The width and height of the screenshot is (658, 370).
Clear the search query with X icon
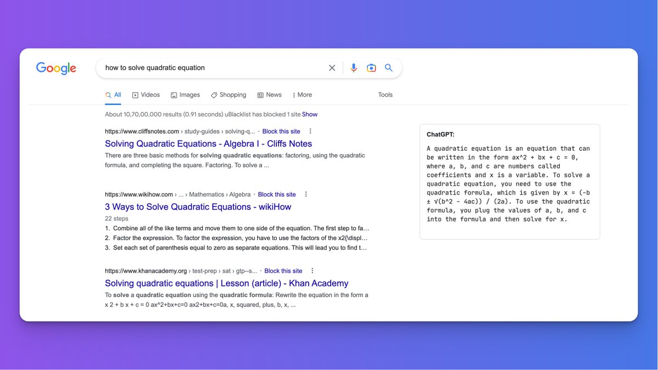coord(332,68)
